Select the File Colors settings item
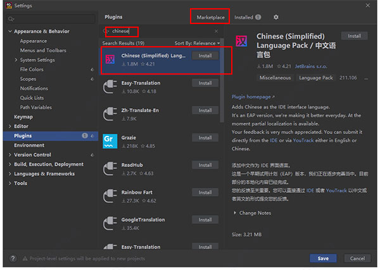 (x=32, y=70)
